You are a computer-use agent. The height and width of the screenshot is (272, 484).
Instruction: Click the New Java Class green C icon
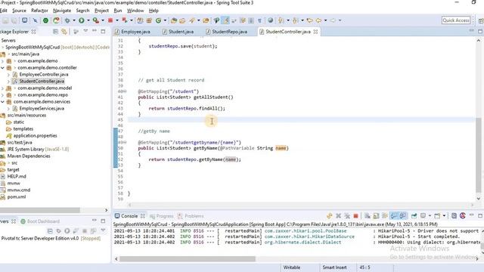tap(158, 20)
